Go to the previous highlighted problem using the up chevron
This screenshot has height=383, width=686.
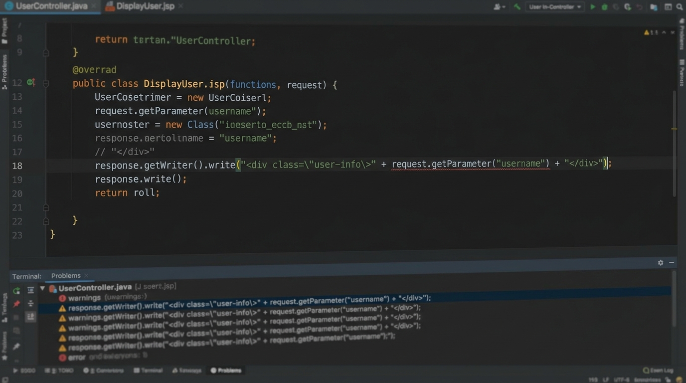pos(664,32)
